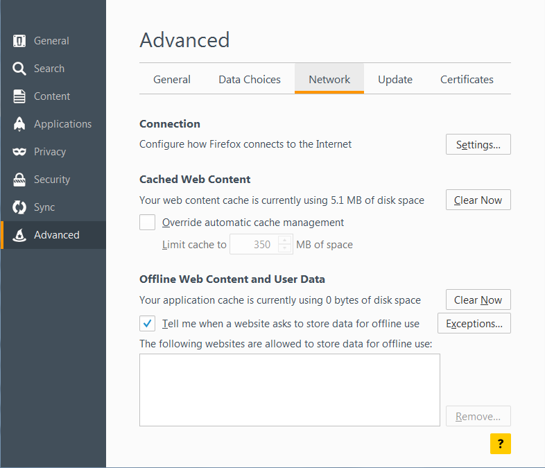Select the Network tab

[x=329, y=80]
